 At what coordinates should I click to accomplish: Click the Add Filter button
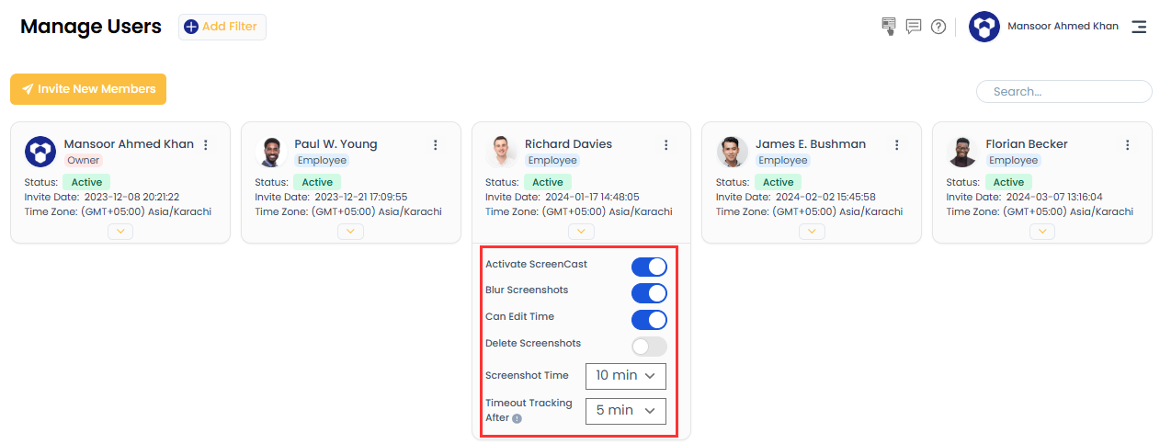(x=222, y=27)
